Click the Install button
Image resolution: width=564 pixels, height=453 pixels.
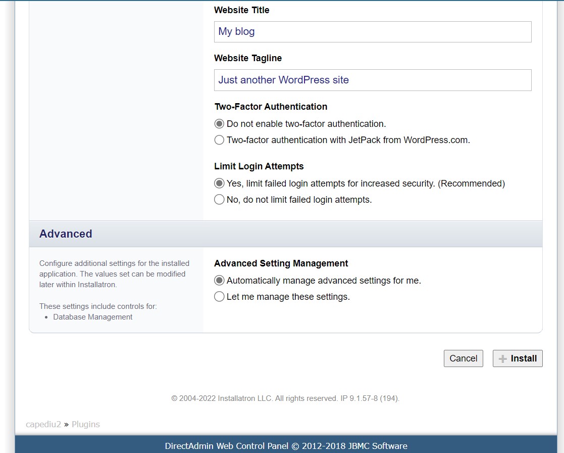[x=518, y=358]
